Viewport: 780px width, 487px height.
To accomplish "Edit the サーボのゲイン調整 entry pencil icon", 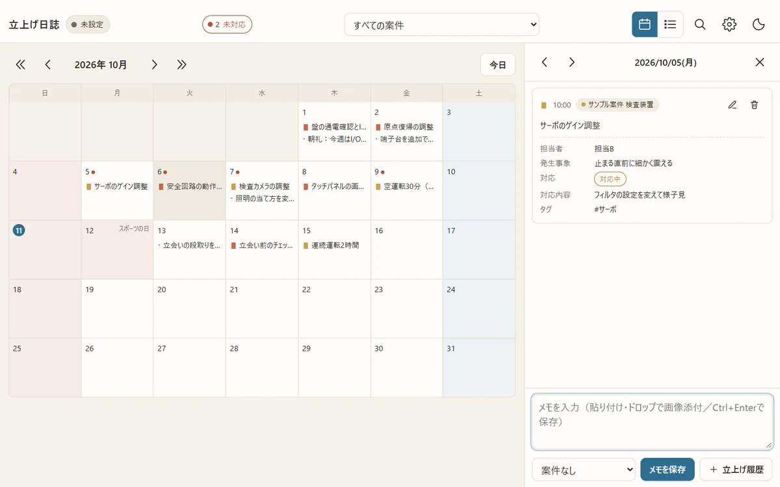I will tap(733, 105).
